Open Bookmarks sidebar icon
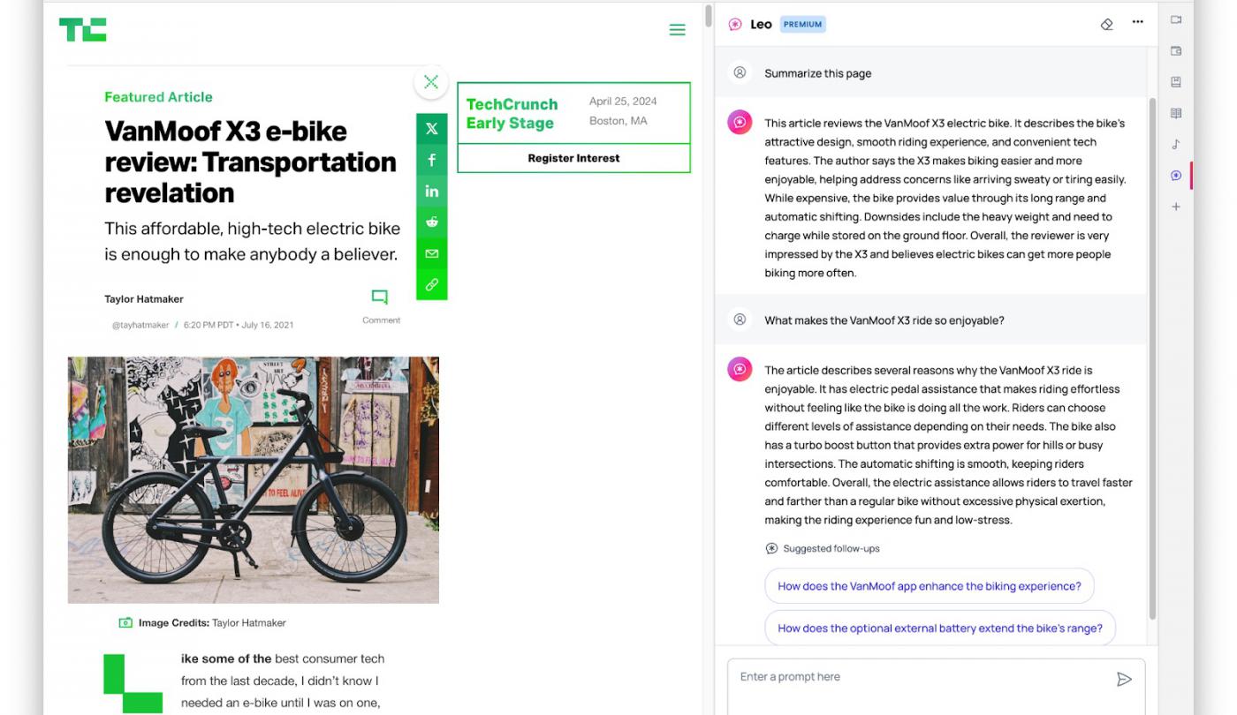Image resolution: width=1237 pixels, height=715 pixels. coord(1176,82)
